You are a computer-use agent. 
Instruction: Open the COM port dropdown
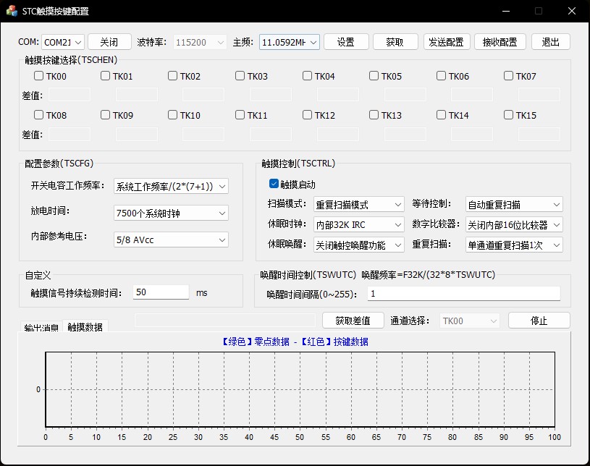(x=63, y=42)
